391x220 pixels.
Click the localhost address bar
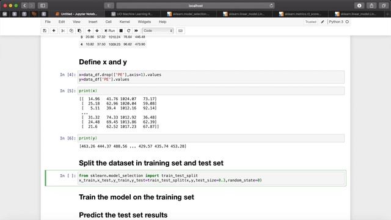tap(195, 5)
